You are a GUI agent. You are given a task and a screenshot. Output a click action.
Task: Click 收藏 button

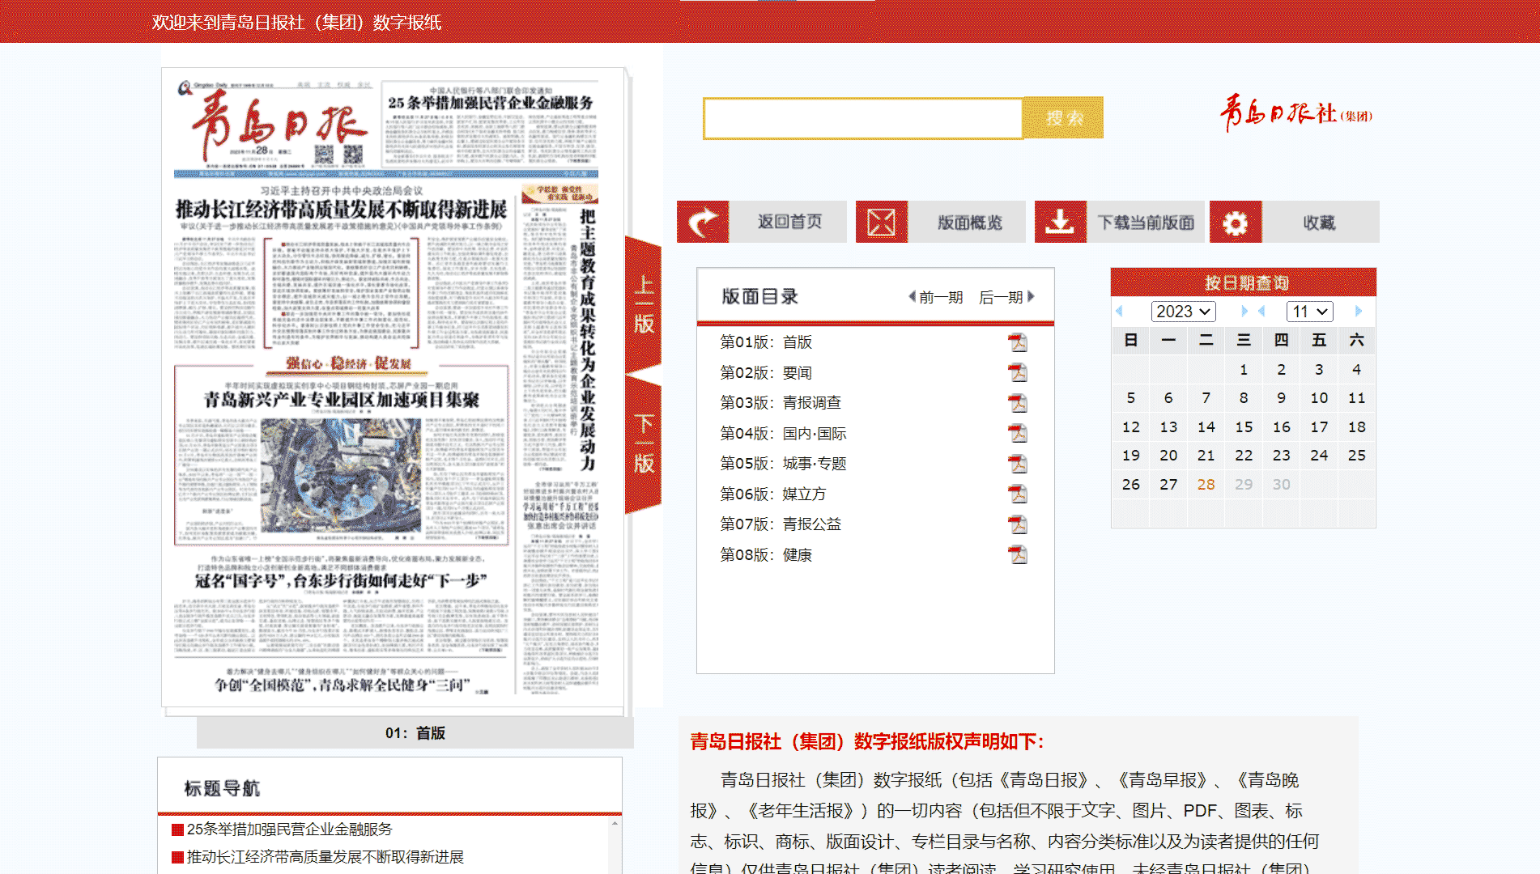click(x=1320, y=222)
